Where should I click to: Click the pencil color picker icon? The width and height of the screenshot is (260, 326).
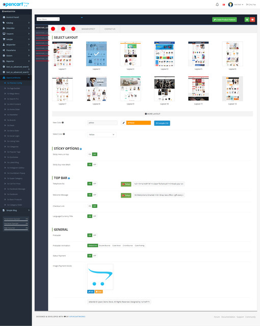click(123, 123)
